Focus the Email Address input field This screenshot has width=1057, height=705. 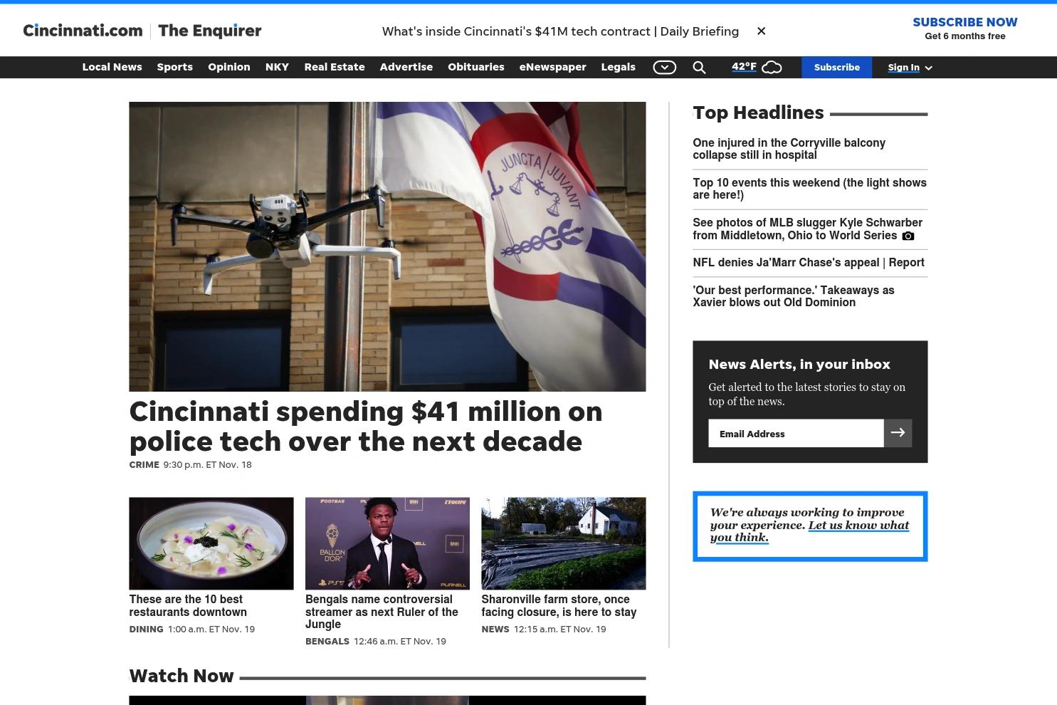tap(796, 433)
